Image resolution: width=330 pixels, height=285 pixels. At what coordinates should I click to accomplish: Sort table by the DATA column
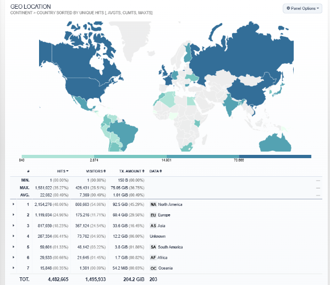(x=156, y=171)
